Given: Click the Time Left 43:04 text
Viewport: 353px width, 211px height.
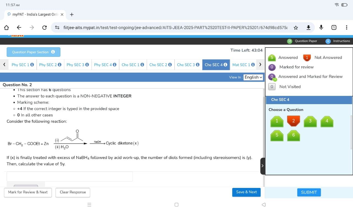Looking at the screenshot, I should click(247, 50).
